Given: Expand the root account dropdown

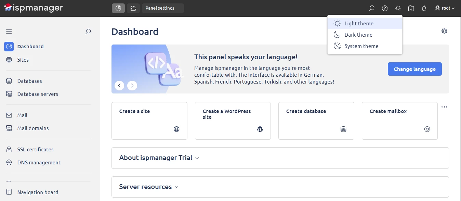Looking at the screenshot, I should click(x=444, y=8).
